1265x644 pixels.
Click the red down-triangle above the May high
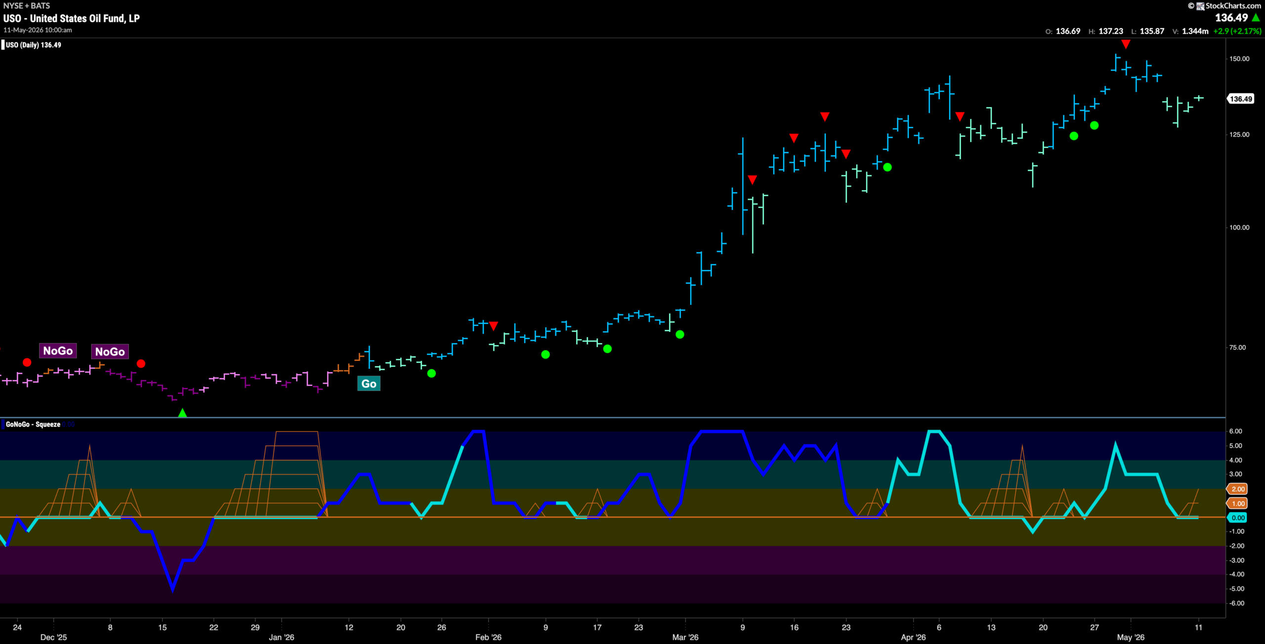(1126, 44)
